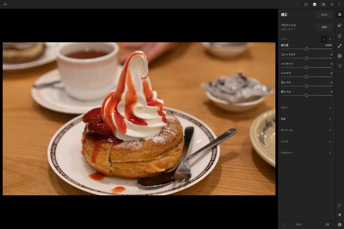The width and height of the screenshot is (344, 229).
Task: Open the masking tool icon
Action: pyautogui.click(x=340, y=56)
